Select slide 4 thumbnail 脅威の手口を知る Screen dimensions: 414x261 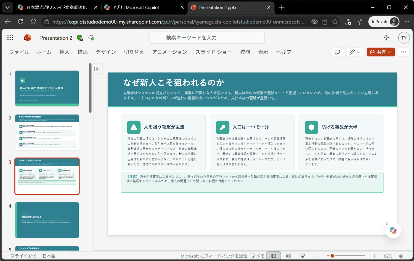(x=47, y=220)
